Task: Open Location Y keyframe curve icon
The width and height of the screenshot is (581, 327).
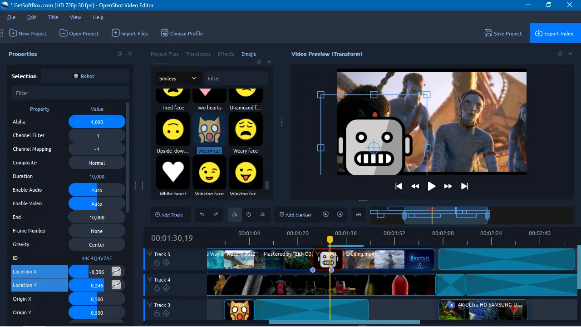Action: [x=116, y=285]
